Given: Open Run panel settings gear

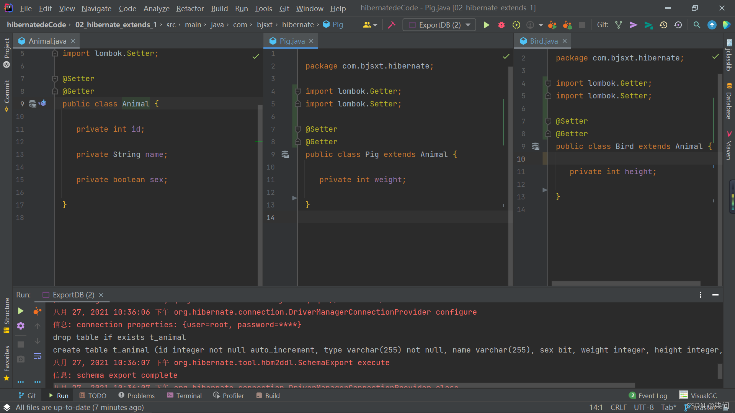Looking at the screenshot, I should (21, 326).
